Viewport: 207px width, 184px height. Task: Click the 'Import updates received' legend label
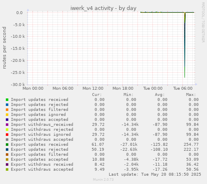click(40, 100)
